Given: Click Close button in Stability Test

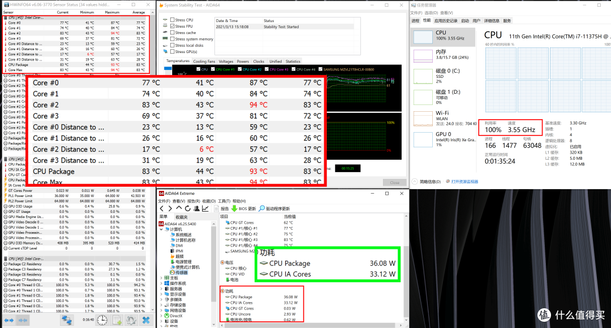Looking at the screenshot, I should [394, 183].
